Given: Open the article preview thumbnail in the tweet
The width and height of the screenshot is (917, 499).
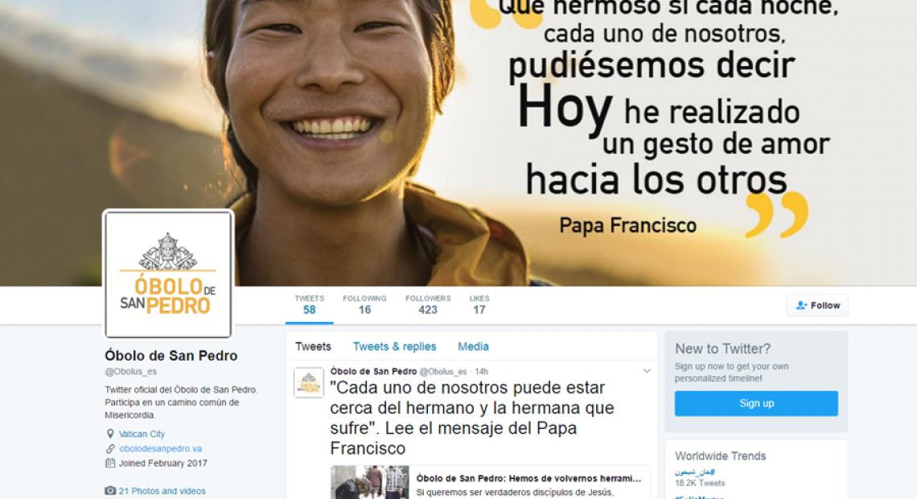Looking at the screenshot, I should [x=369, y=482].
